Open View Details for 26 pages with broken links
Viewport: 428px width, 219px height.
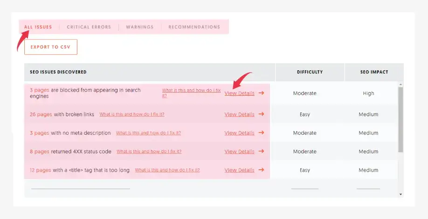239,114
